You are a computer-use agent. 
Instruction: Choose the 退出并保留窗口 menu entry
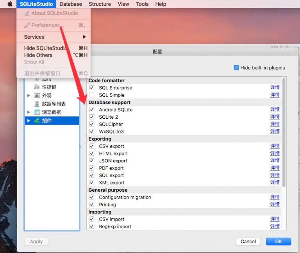click(54, 73)
